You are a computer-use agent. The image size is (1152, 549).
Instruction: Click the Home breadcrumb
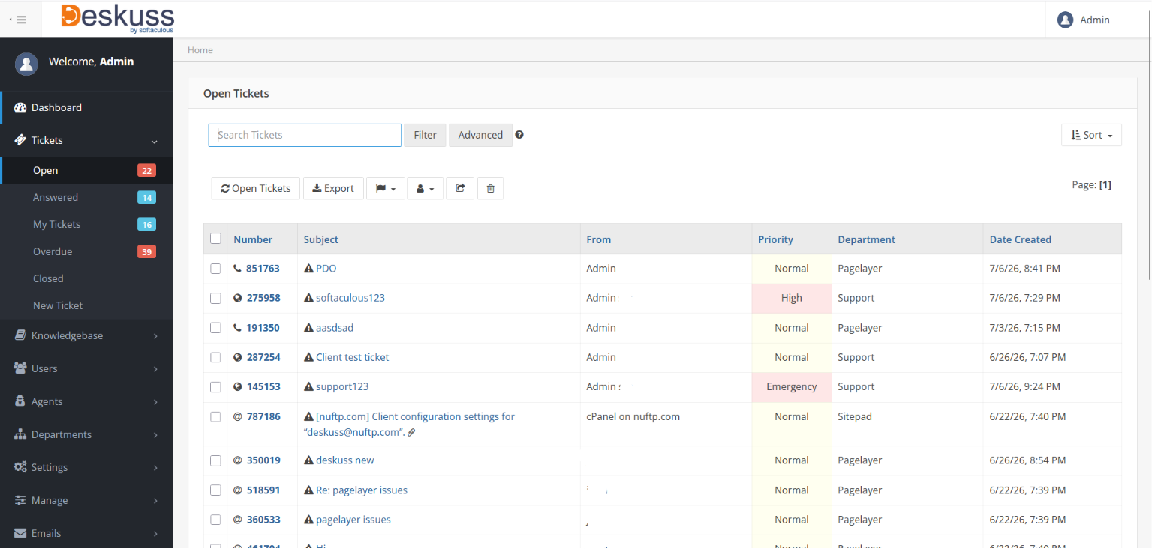pyautogui.click(x=200, y=50)
